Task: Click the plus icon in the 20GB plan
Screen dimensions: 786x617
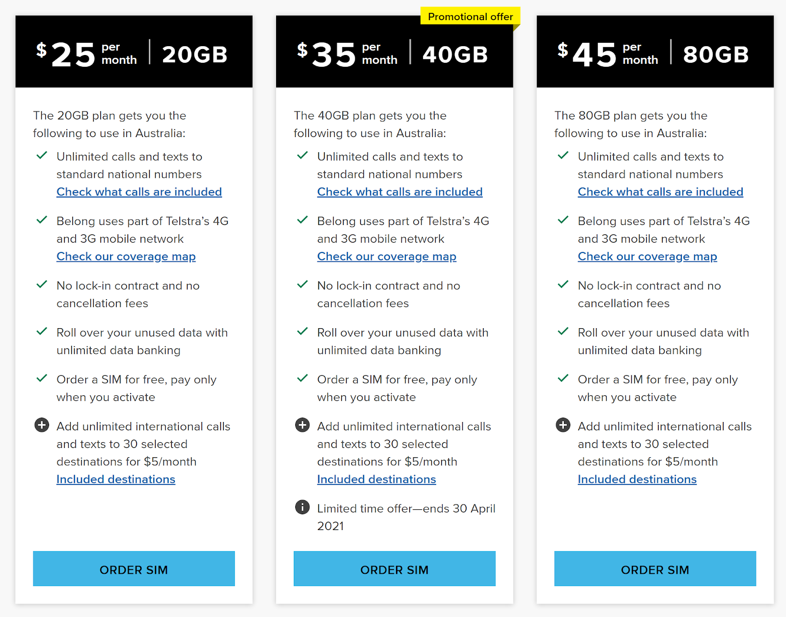Action: click(42, 425)
